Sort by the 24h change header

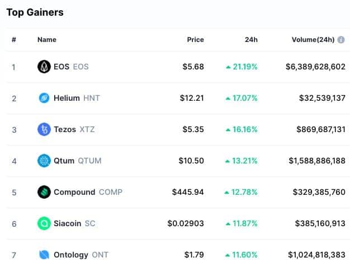(251, 40)
